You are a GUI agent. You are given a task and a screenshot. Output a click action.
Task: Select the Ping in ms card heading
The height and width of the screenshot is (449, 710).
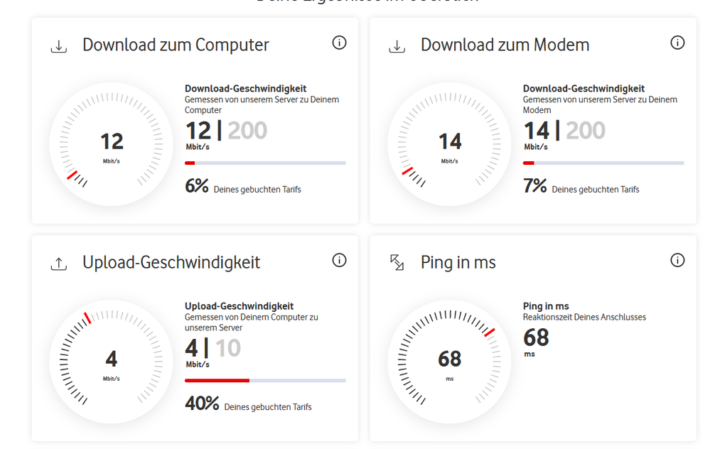(458, 262)
